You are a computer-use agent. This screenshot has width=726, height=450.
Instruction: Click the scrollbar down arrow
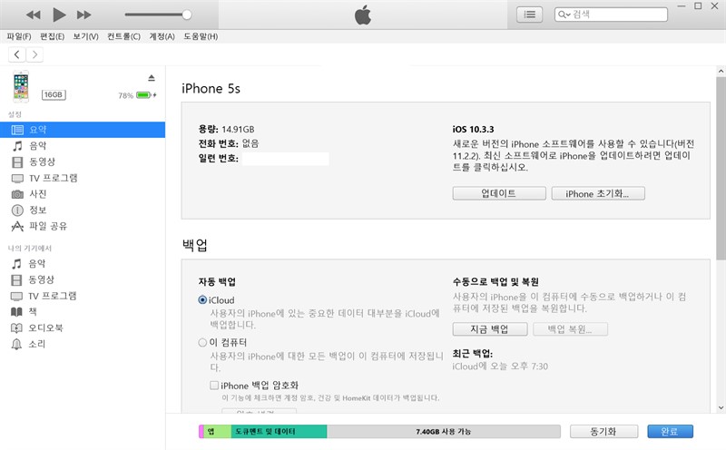click(x=721, y=408)
